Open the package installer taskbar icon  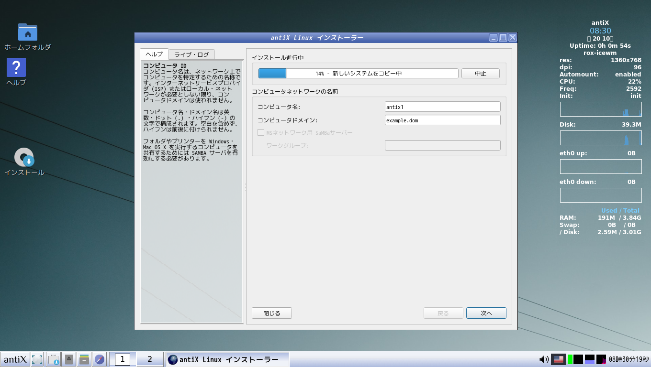(54, 359)
